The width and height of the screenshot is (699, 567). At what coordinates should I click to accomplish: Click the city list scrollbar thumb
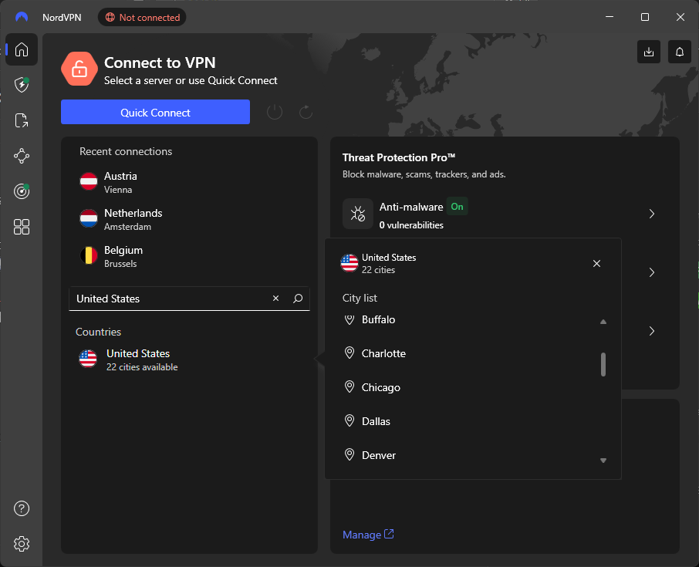point(603,365)
